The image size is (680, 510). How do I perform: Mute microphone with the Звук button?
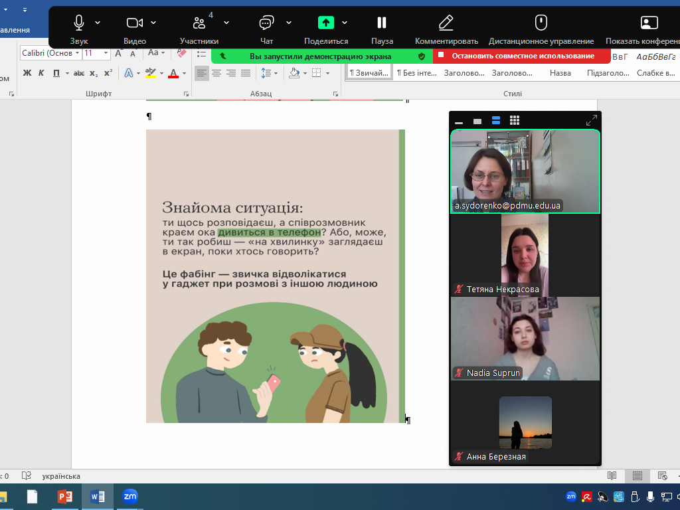(78, 29)
